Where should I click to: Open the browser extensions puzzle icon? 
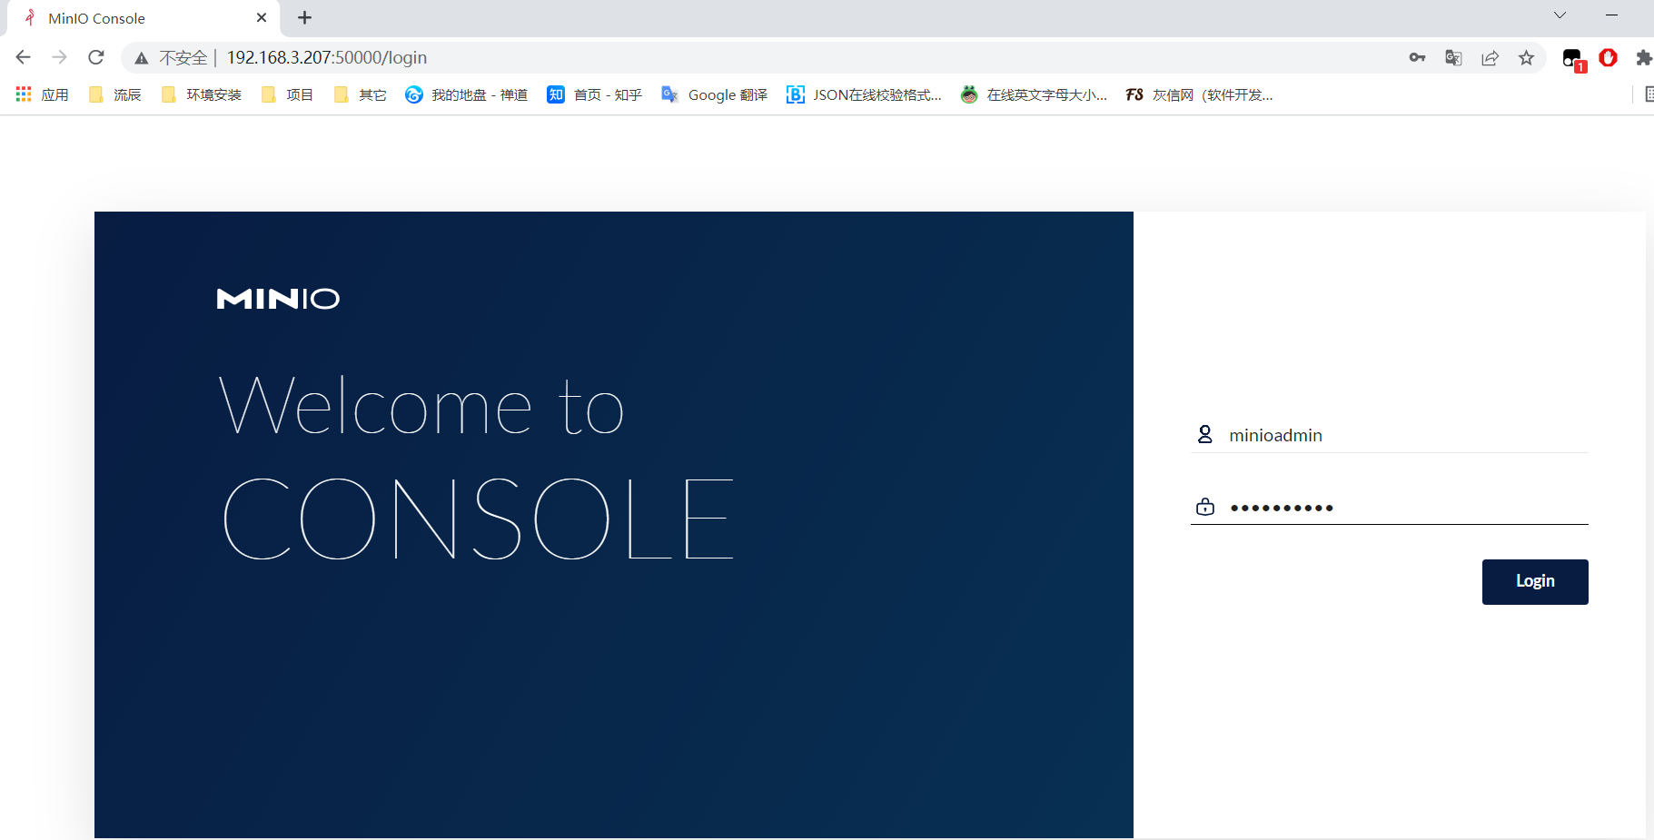click(x=1643, y=57)
